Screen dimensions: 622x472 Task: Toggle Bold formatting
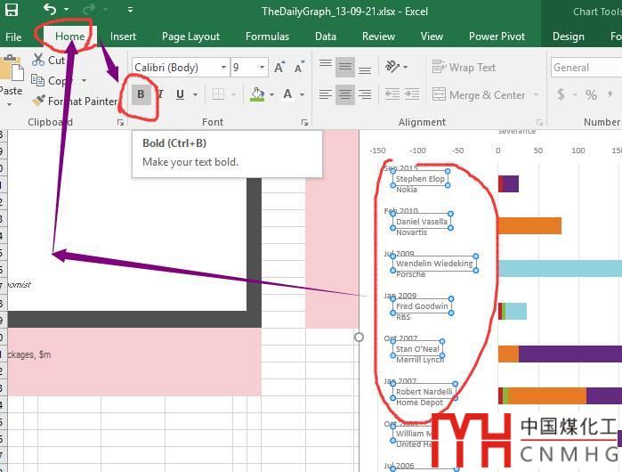pyautogui.click(x=141, y=94)
